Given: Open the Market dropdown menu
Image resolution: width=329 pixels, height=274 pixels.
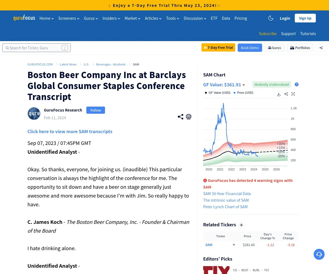Looking at the screenshot, I should tap(132, 18).
